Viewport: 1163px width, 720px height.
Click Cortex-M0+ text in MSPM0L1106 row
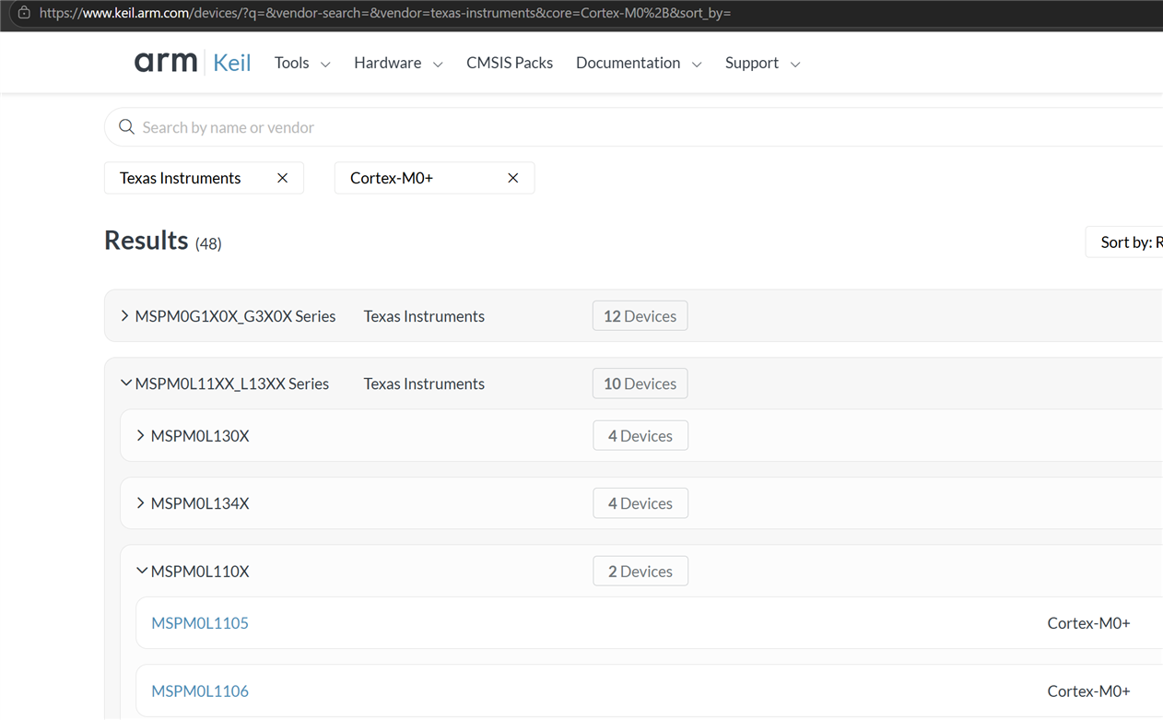[x=1088, y=690]
